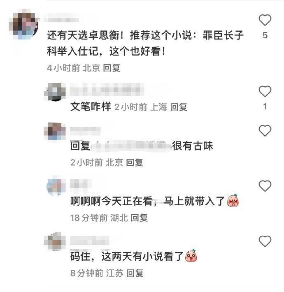284x292 pixels.
Task: Like the 啊啊啊今天正在看 reply
Action: 265,185
